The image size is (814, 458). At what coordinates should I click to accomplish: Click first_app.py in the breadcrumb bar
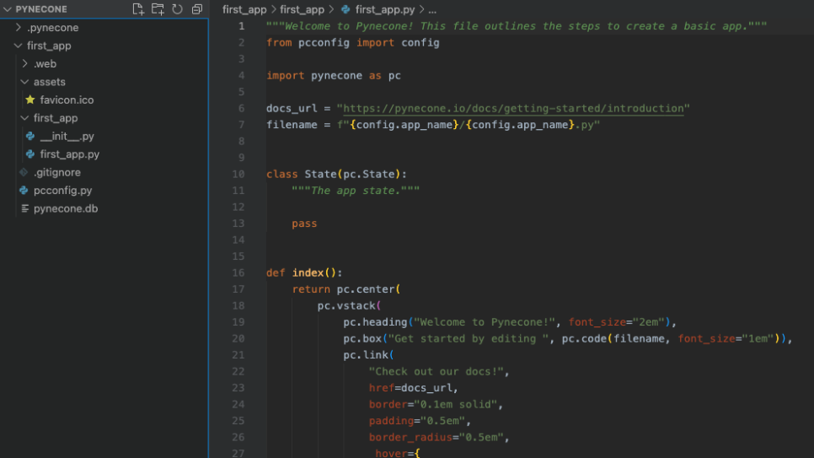coord(385,9)
